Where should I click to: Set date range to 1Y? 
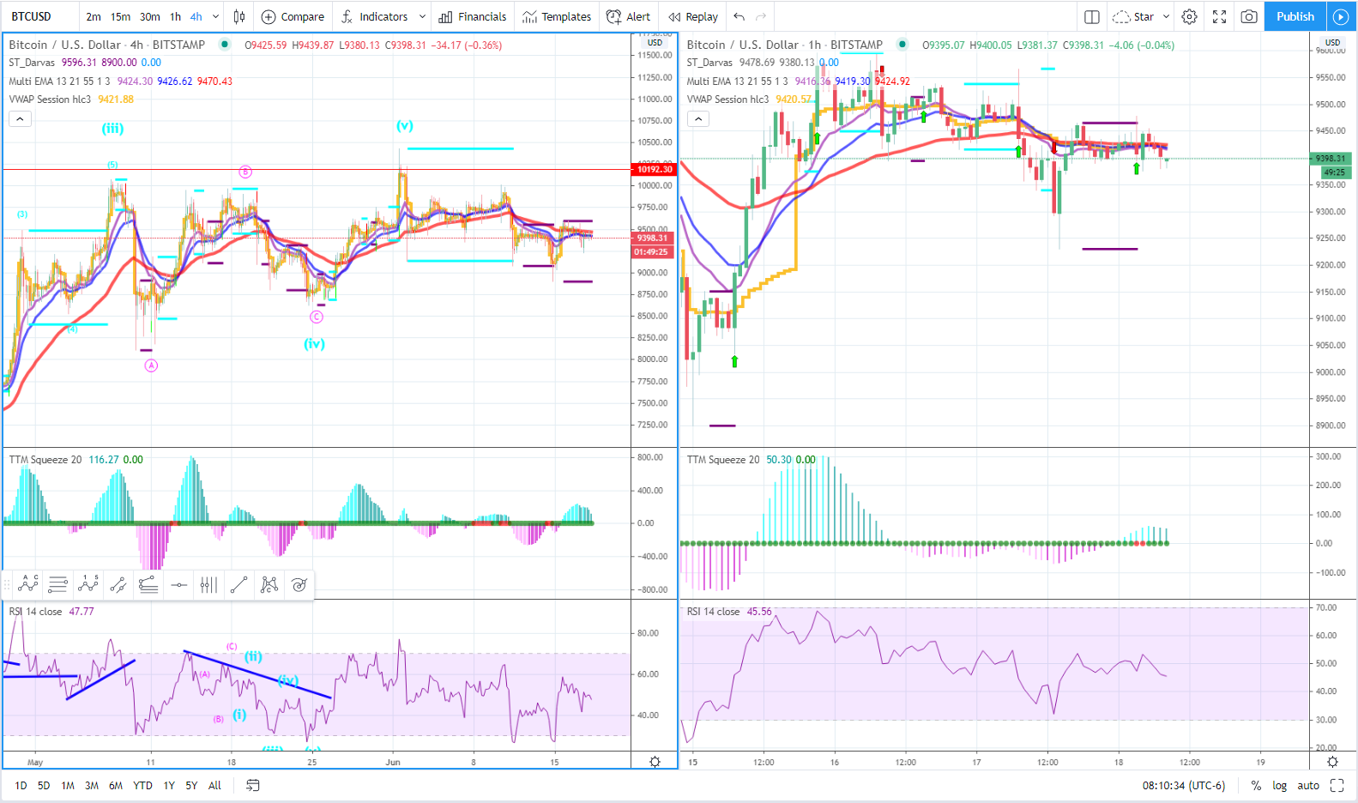click(x=169, y=785)
